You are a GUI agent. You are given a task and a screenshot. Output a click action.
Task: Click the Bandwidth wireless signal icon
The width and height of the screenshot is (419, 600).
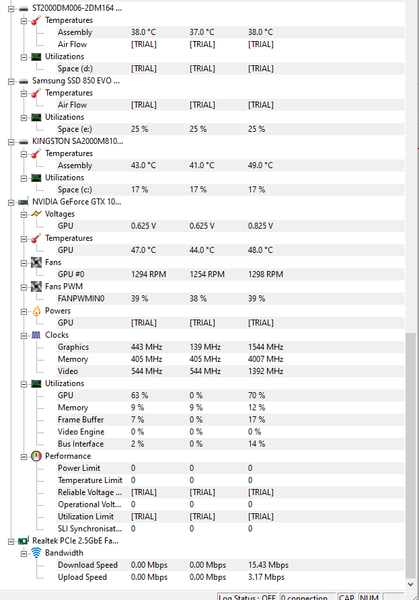(36, 553)
